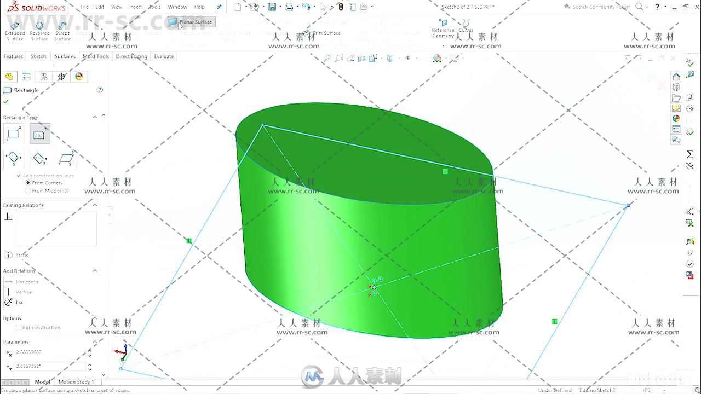701x394 pixels.
Task: Select Corner Rectangle type
Action: click(x=13, y=134)
